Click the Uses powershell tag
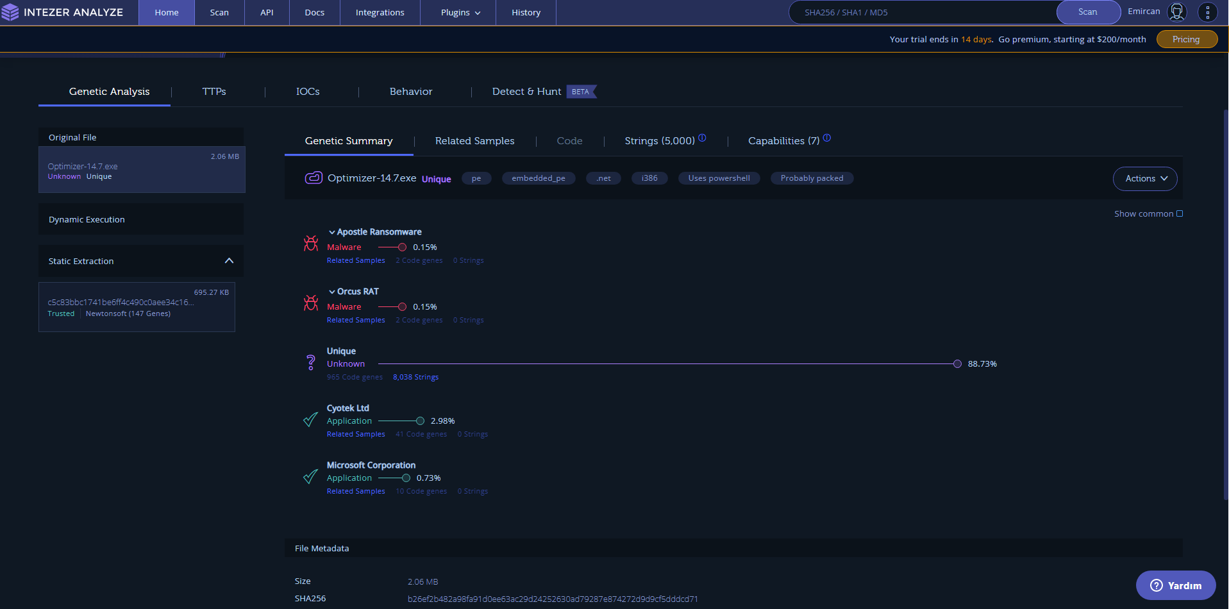Screen dimensions: 1229x609 click(x=719, y=178)
